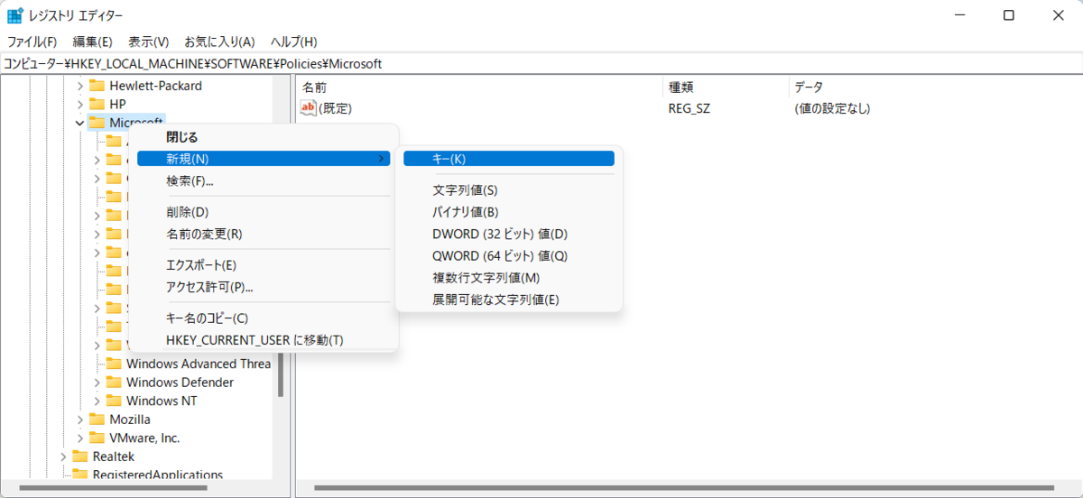The height and width of the screenshot is (498, 1083).
Task: Choose 検索(F)... in the context menu
Action: pos(264,180)
